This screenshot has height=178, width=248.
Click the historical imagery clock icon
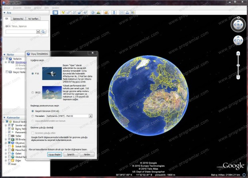coord(93,12)
